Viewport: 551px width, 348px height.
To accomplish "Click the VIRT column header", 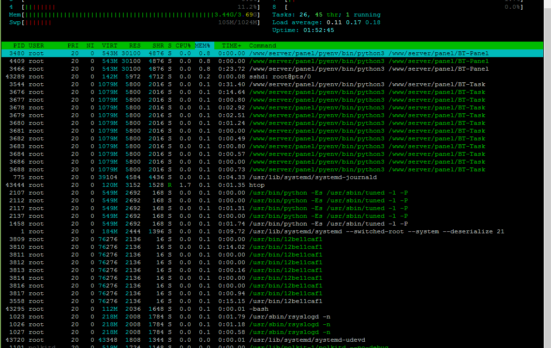I will [110, 45].
